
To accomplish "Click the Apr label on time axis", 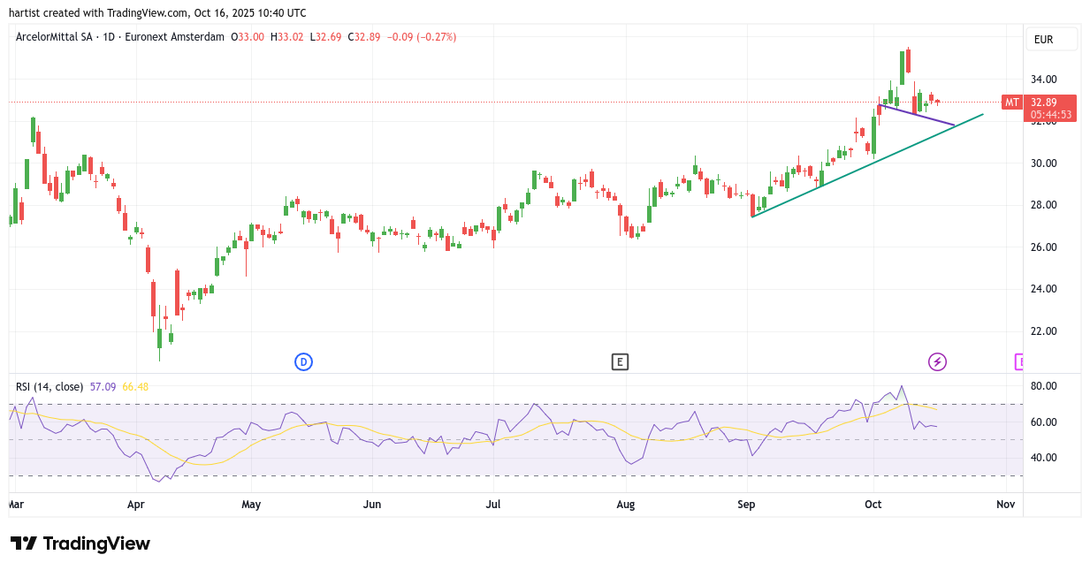I will pos(135,505).
